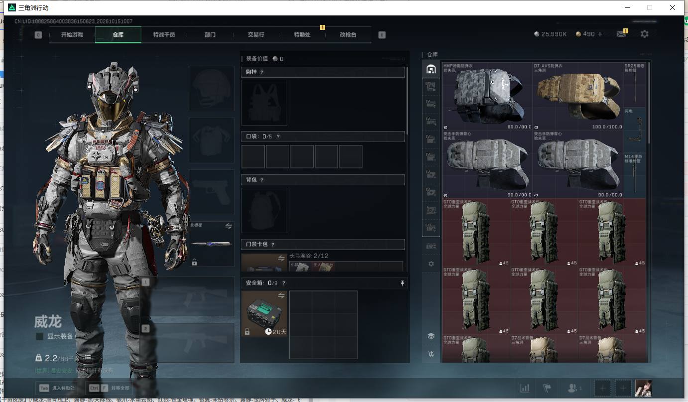Open the flag icon in bottom bar
Viewport: 688px width, 402px height.
(x=548, y=388)
